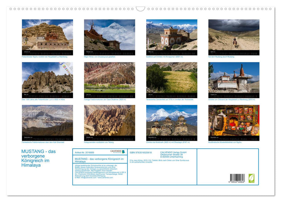Open the CALVENDO Verlag GmbH address block

174,154
